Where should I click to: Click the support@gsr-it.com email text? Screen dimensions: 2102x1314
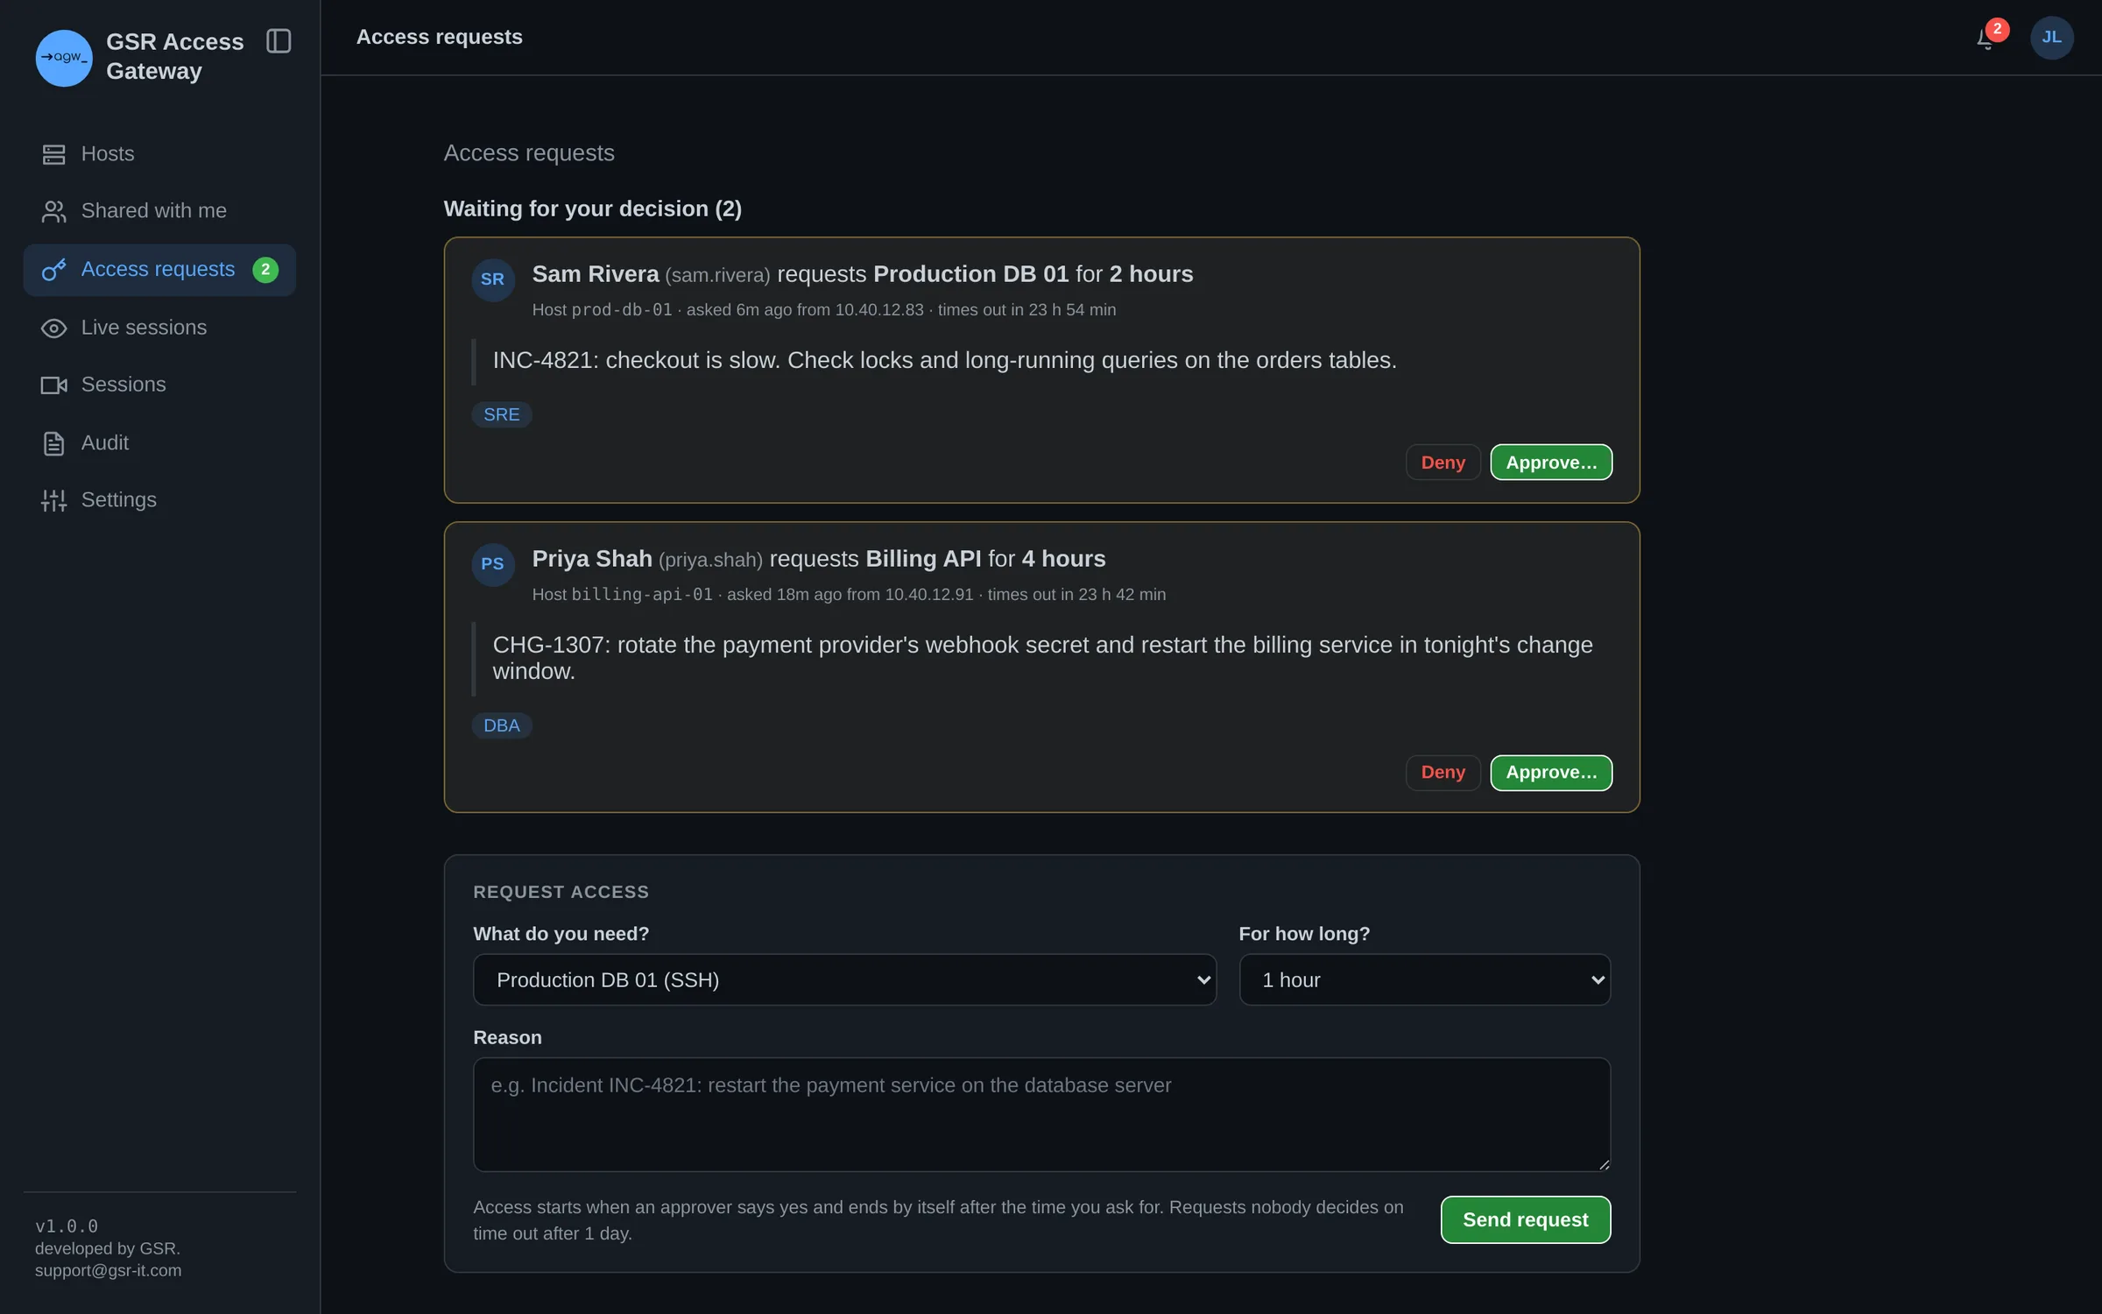point(108,1270)
